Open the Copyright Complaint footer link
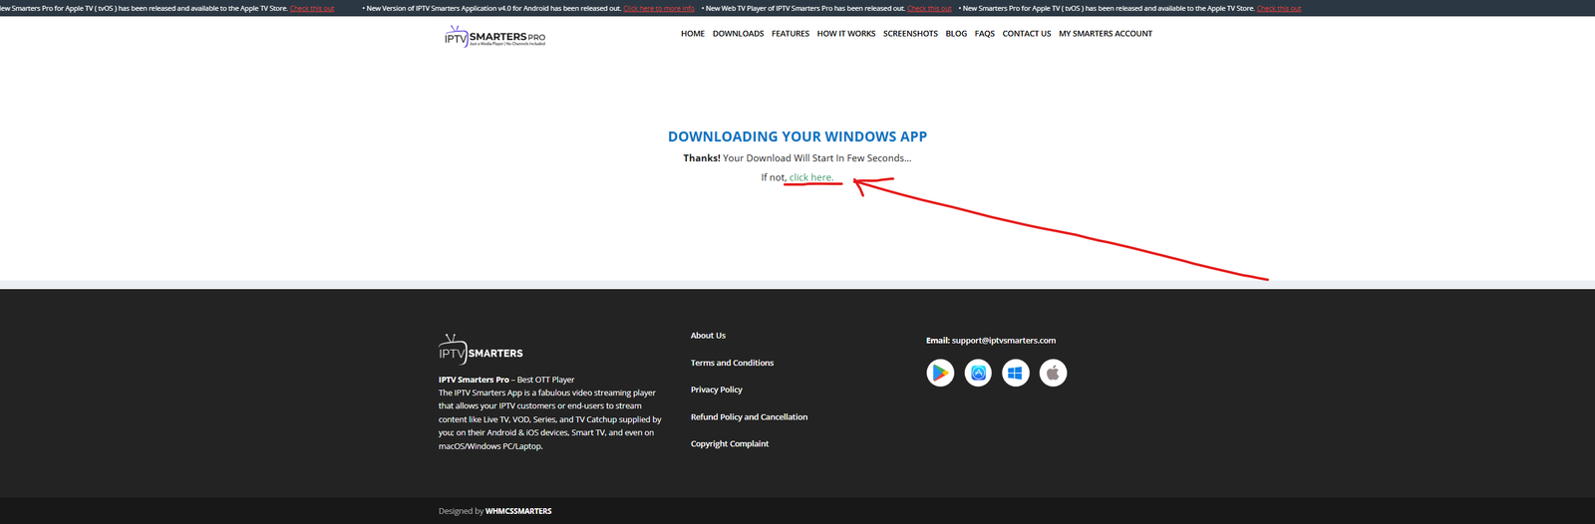Image resolution: width=1595 pixels, height=524 pixels. tap(730, 444)
